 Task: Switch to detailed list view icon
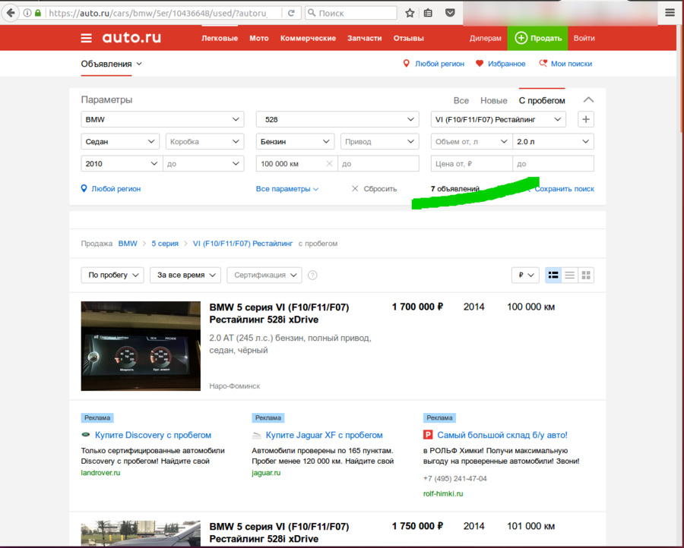tap(553, 276)
